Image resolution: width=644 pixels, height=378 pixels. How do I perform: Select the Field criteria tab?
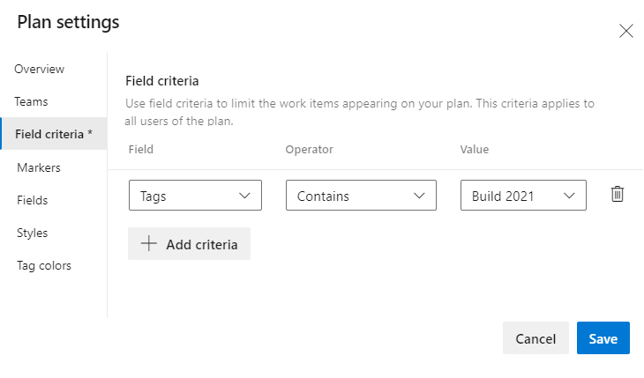click(54, 134)
